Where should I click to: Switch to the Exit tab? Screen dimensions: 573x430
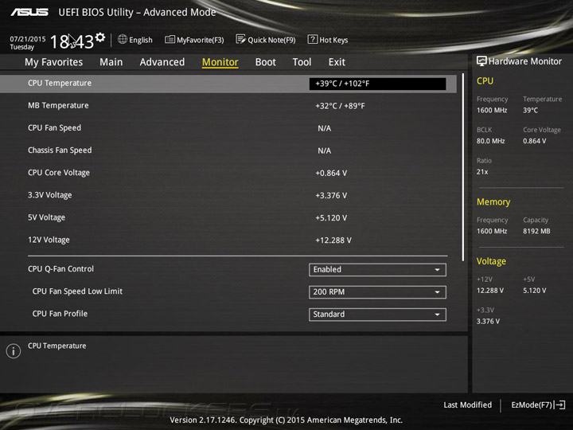pos(337,62)
